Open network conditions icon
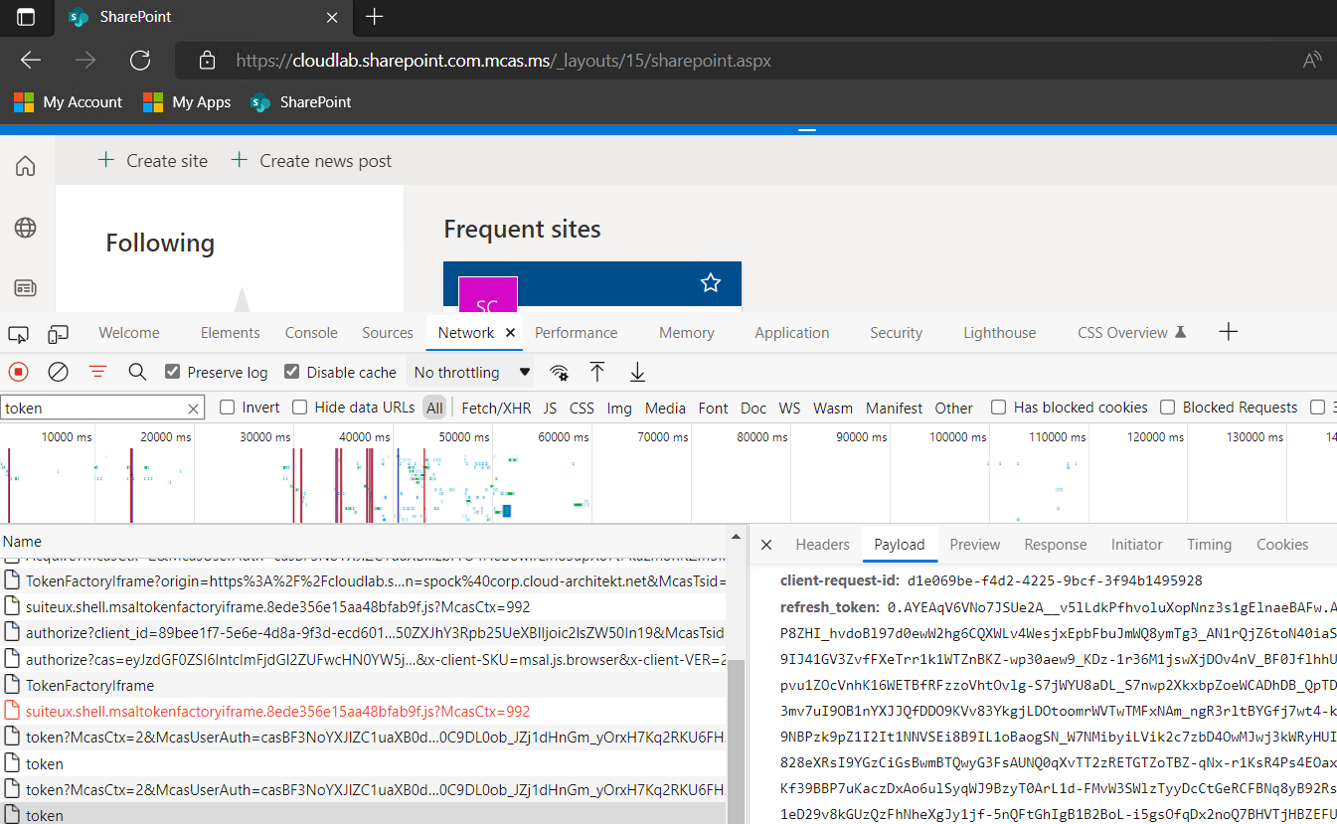 coord(560,373)
